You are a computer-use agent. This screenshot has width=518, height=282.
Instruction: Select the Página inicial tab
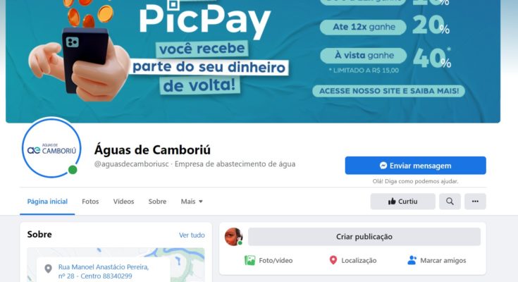click(x=47, y=202)
